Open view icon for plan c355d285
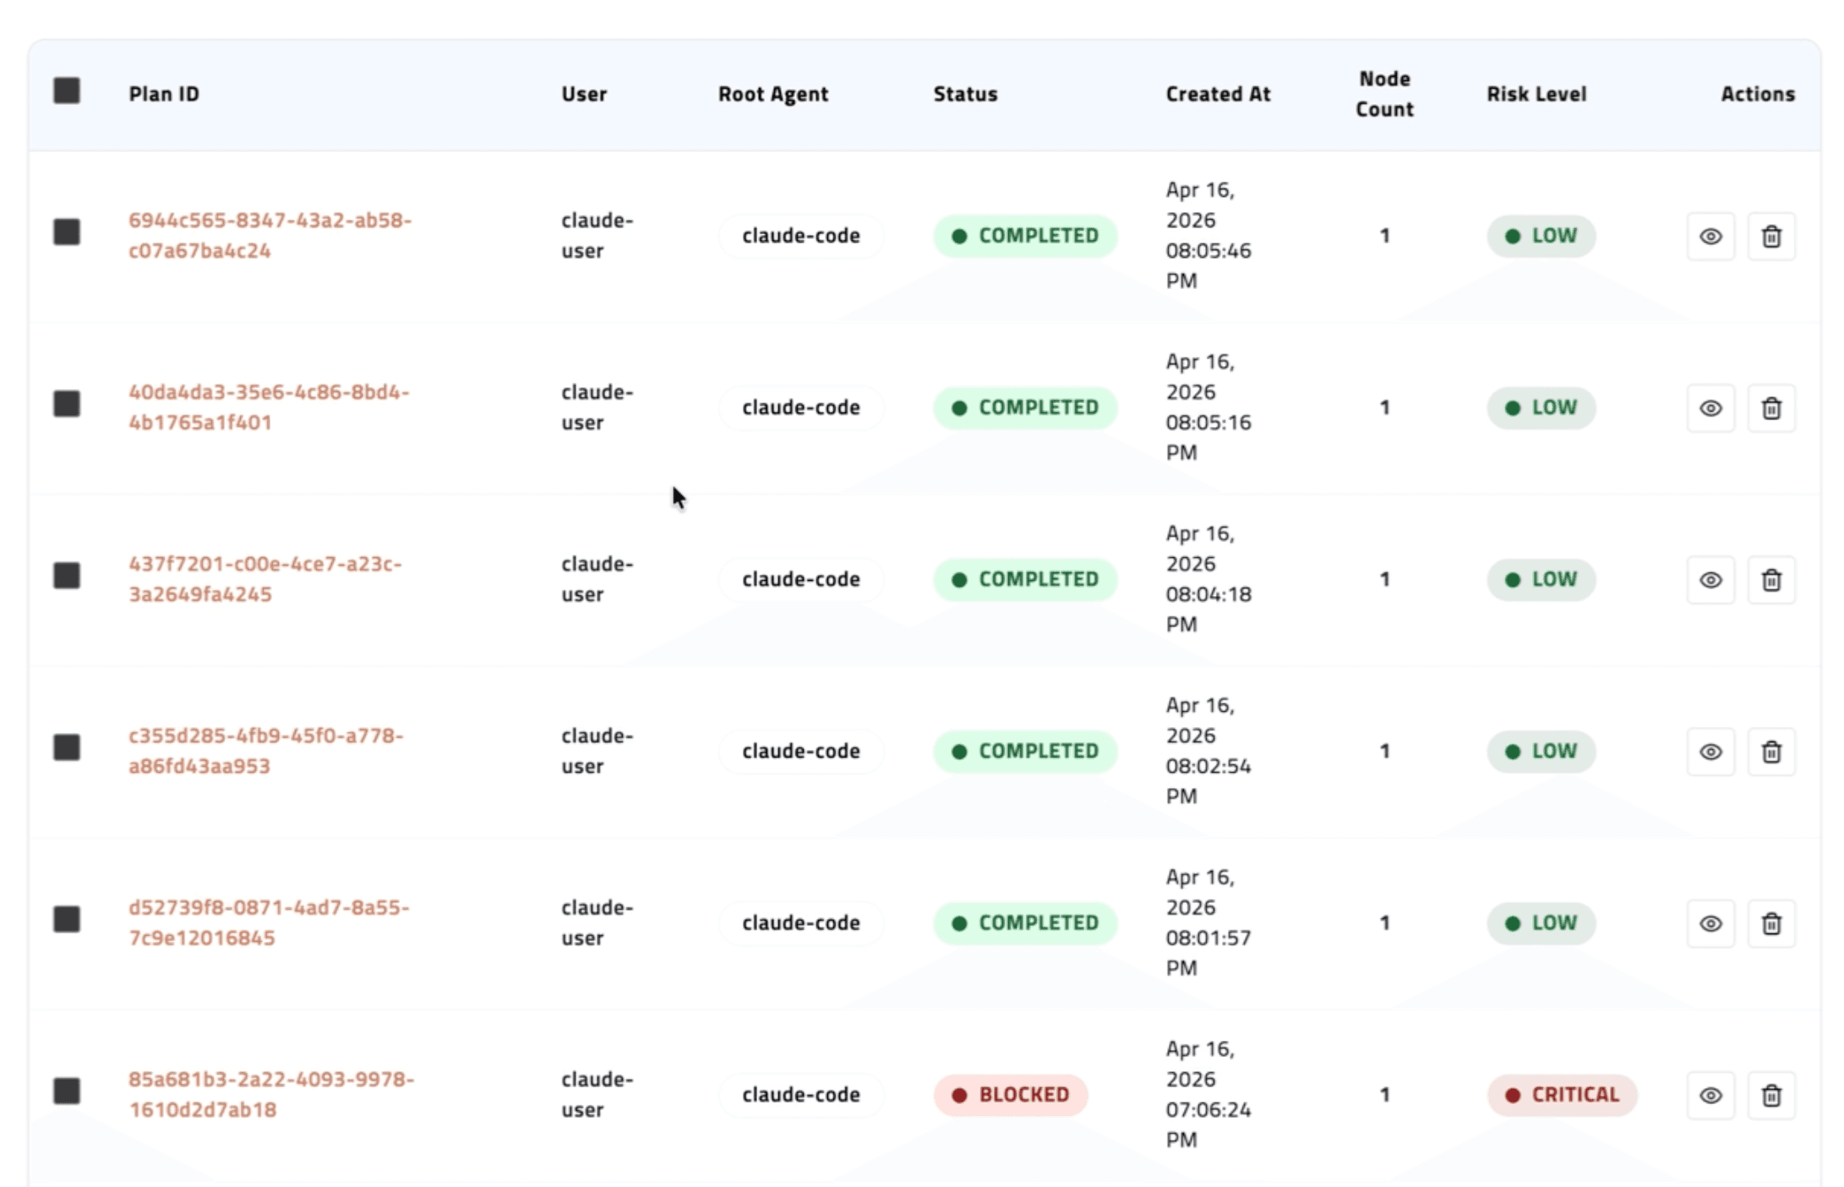 [x=1710, y=752]
